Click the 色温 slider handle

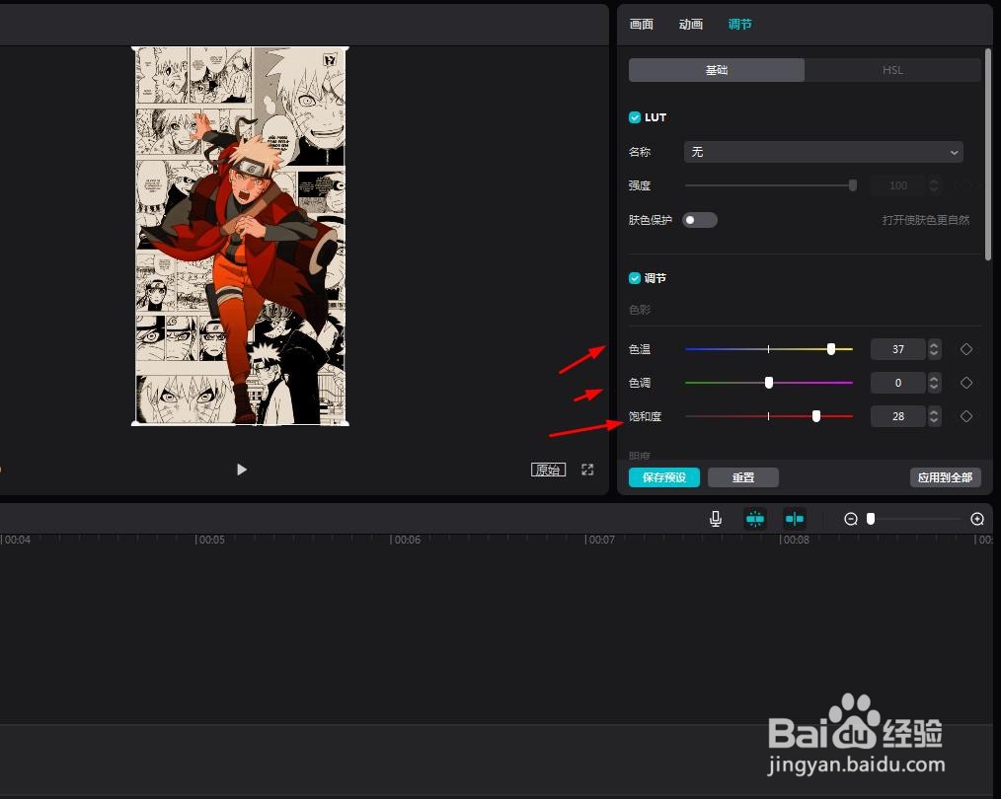click(830, 349)
